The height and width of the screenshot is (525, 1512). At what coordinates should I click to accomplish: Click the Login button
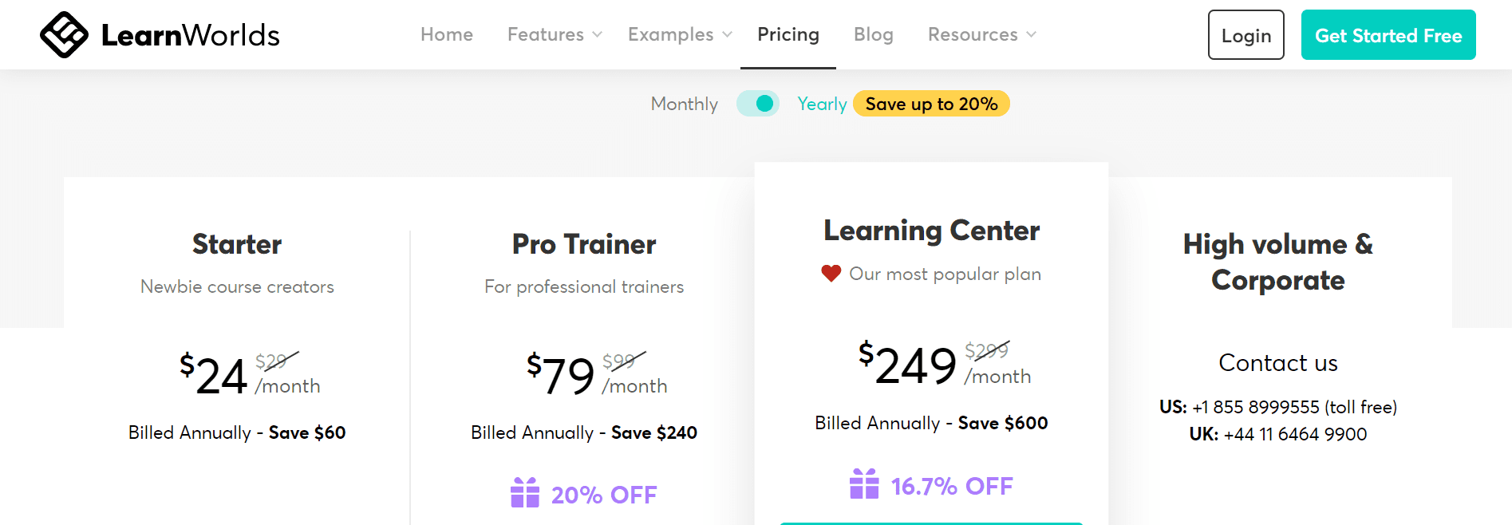coord(1246,35)
